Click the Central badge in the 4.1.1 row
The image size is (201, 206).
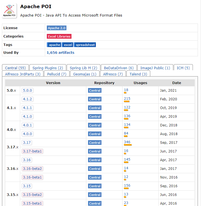tap(94, 108)
